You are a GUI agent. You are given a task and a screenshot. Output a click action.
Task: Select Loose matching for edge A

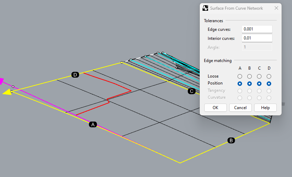(x=240, y=76)
